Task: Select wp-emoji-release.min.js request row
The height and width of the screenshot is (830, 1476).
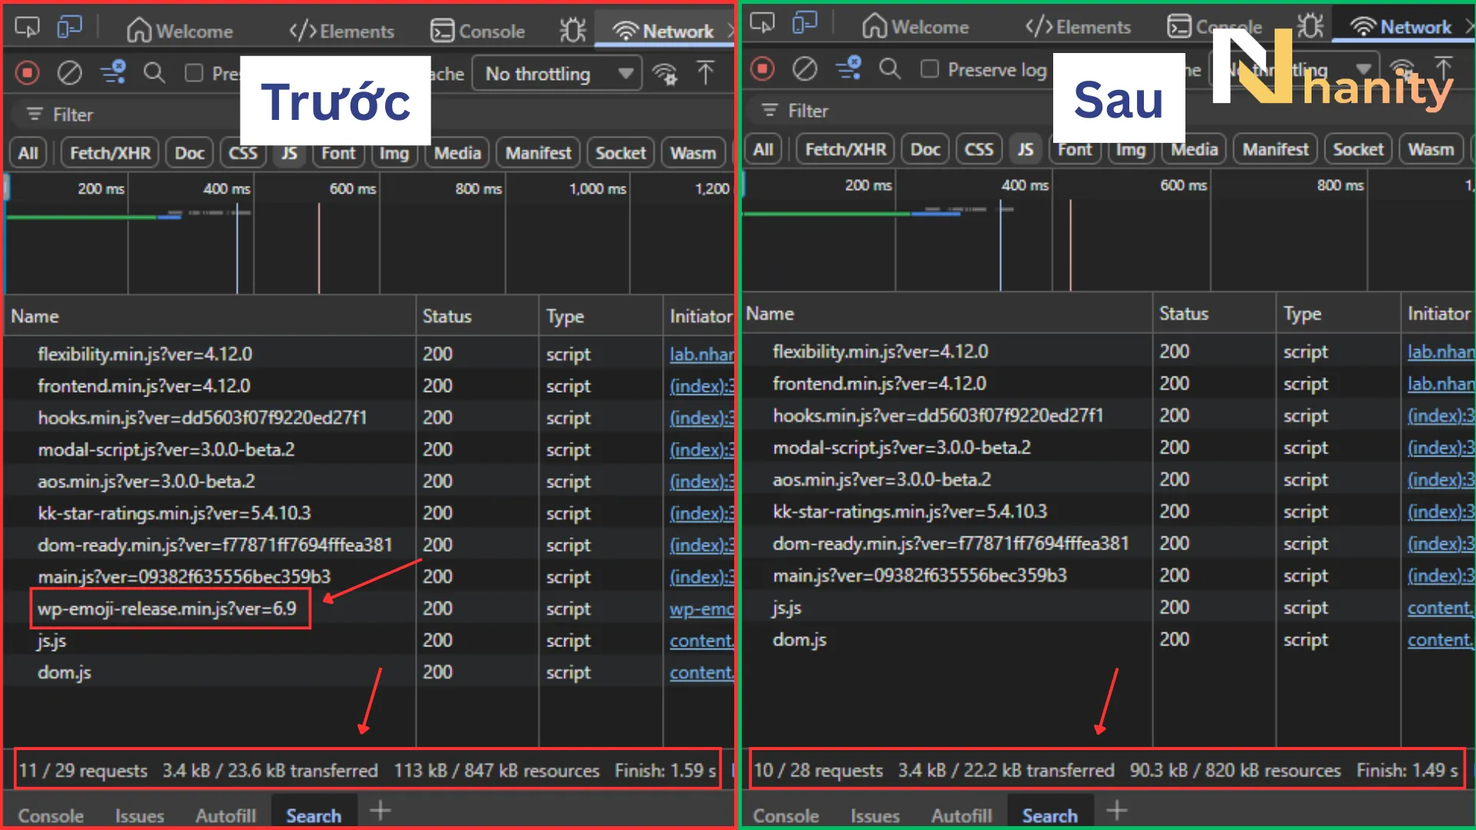Action: pyautogui.click(x=369, y=609)
